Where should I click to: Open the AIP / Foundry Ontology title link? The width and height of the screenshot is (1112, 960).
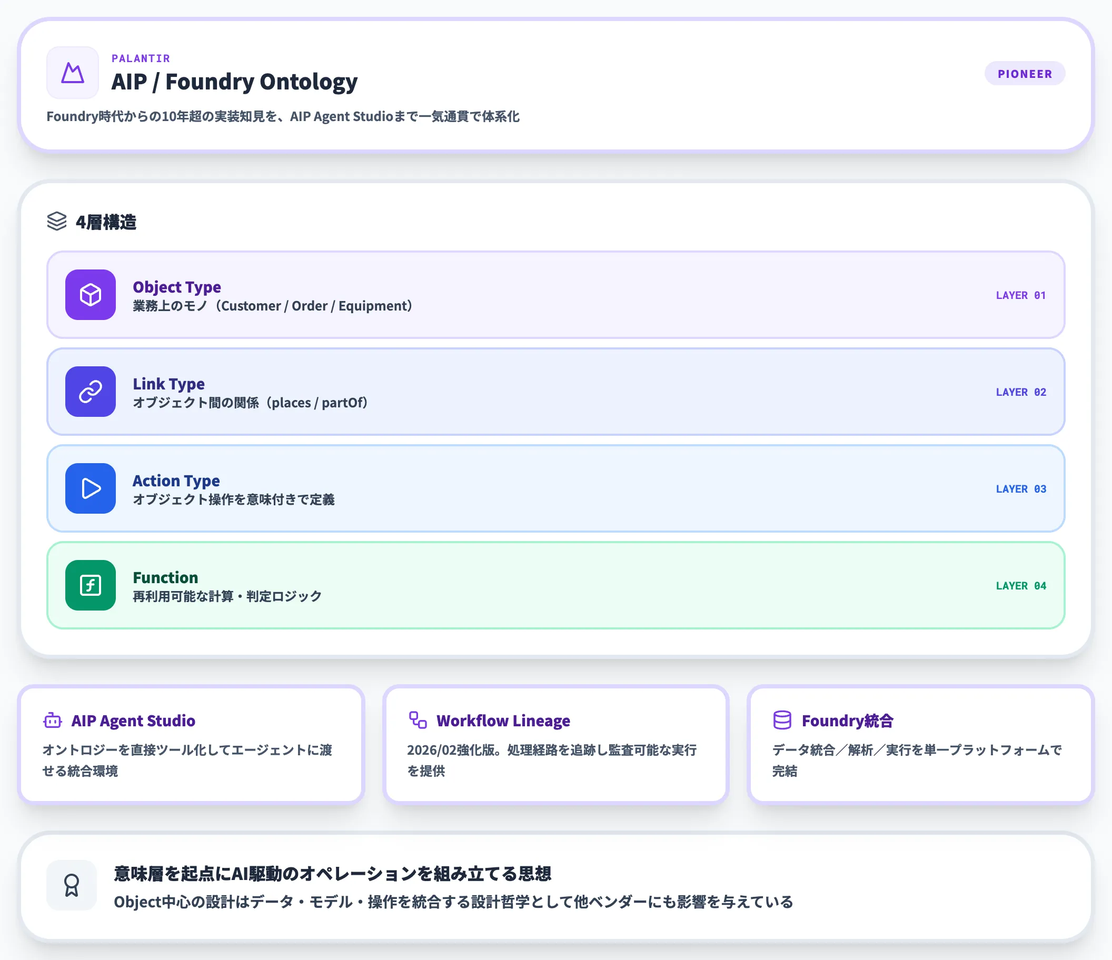click(x=234, y=82)
